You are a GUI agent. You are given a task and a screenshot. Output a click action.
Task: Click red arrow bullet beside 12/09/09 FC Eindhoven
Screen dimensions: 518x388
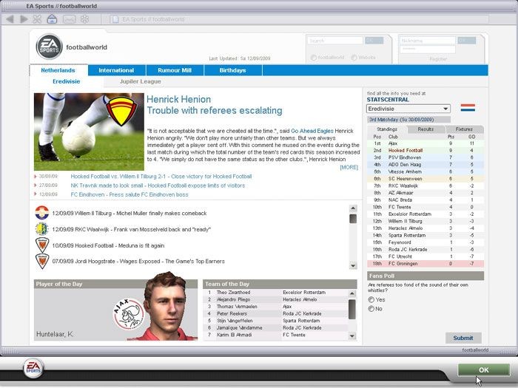click(36, 194)
